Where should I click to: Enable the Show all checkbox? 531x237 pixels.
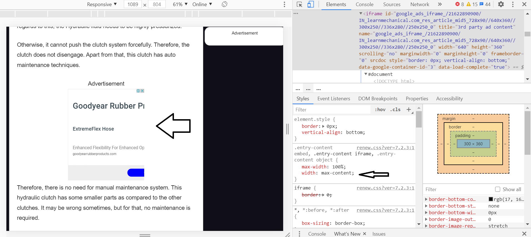tap(498, 189)
